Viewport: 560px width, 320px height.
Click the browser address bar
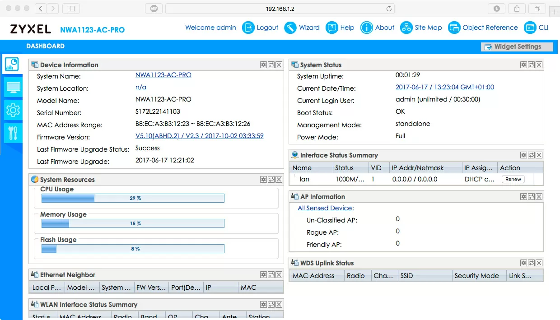[x=280, y=9]
